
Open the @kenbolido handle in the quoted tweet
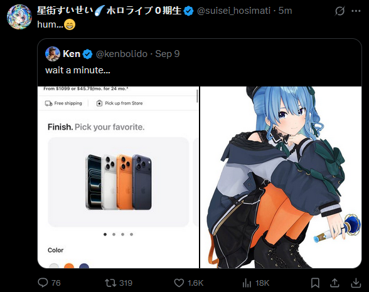click(122, 54)
